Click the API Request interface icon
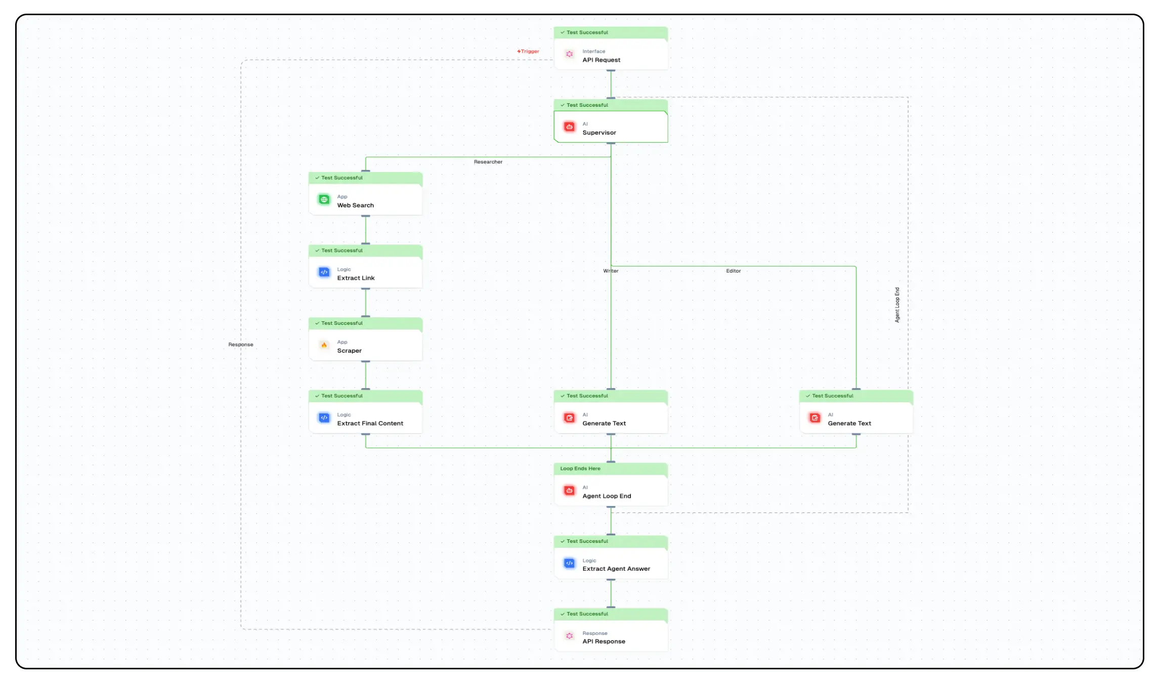 click(x=570, y=54)
